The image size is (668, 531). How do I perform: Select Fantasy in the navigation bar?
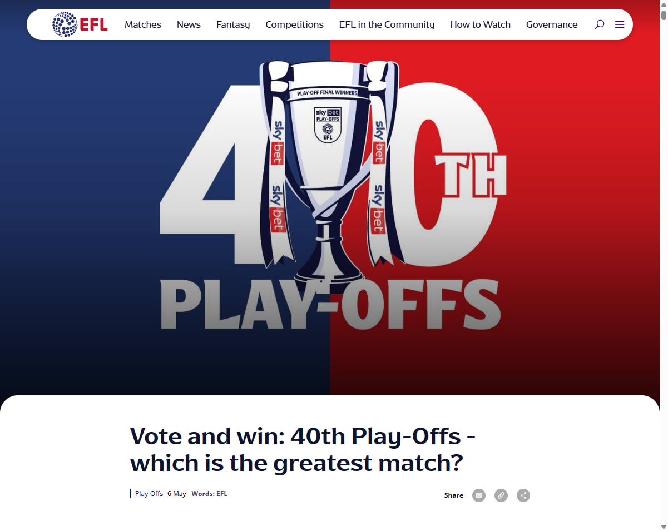233,24
